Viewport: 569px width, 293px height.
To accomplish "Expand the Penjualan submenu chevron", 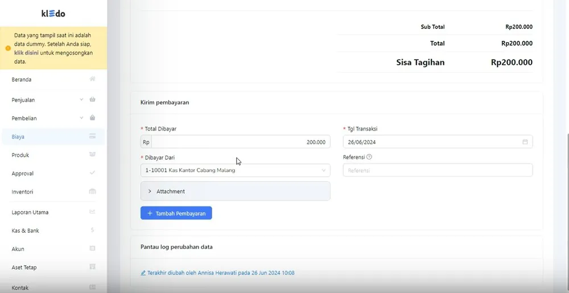I will click(81, 99).
